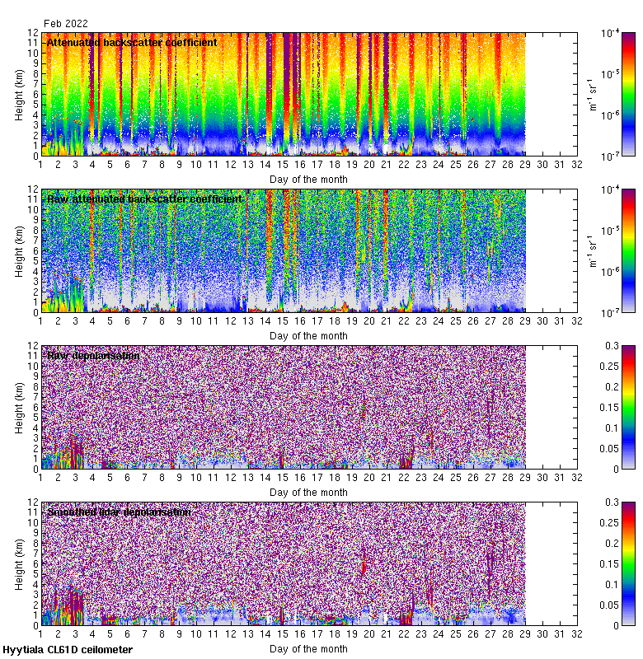The image size is (643, 659).
Task: Click the 'Raw depolarisation' panel title
Action: 93,356
